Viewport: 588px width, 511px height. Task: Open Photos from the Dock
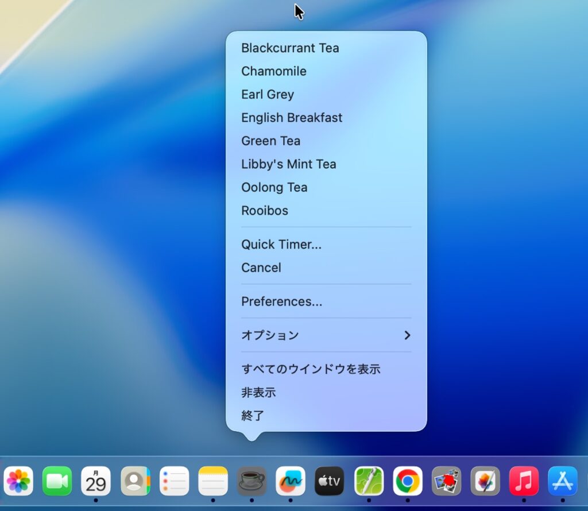coord(18,481)
